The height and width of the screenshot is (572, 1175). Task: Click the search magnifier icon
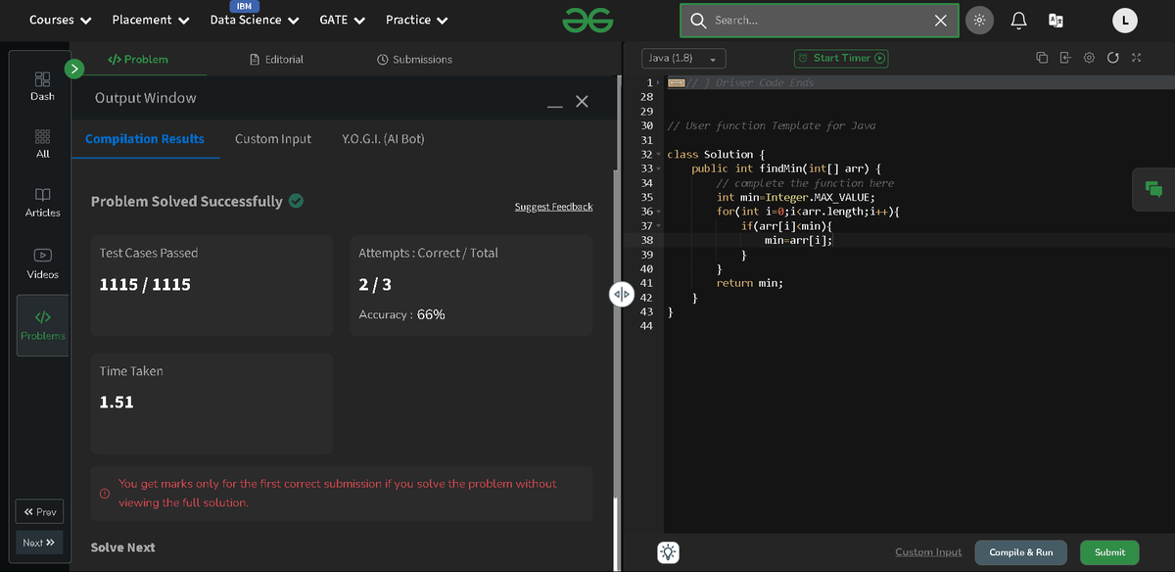tap(698, 21)
